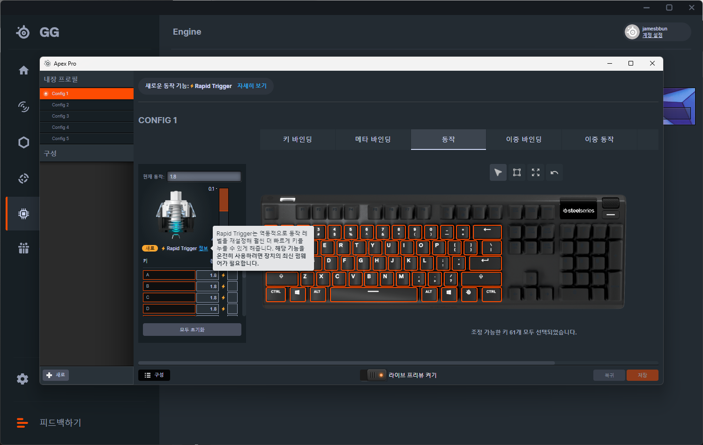Image resolution: width=703 pixels, height=445 pixels.
Task: Check Rapid Trigger box for key B
Action: (x=232, y=286)
